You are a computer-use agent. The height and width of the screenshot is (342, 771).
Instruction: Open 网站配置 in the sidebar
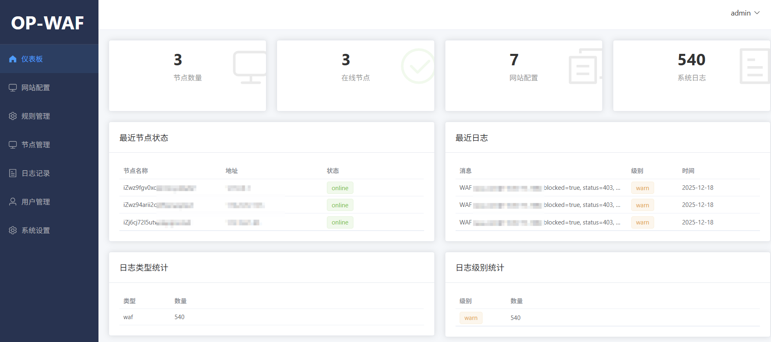pos(36,88)
